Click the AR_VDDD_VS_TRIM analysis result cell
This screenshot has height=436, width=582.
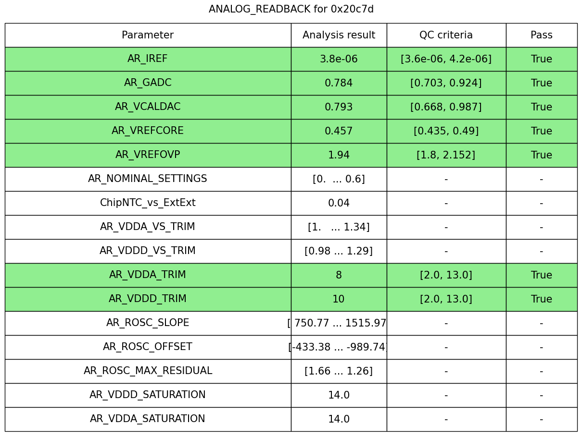[339, 251]
